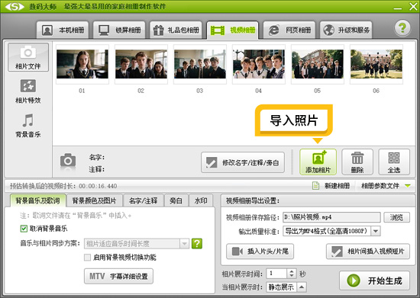The image size is (420, 298).
Task: Click the 浏览 browse button
Action: 396,217
